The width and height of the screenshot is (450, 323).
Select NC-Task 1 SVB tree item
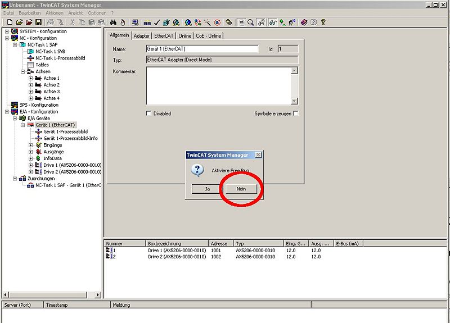click(x=50, y=52)
